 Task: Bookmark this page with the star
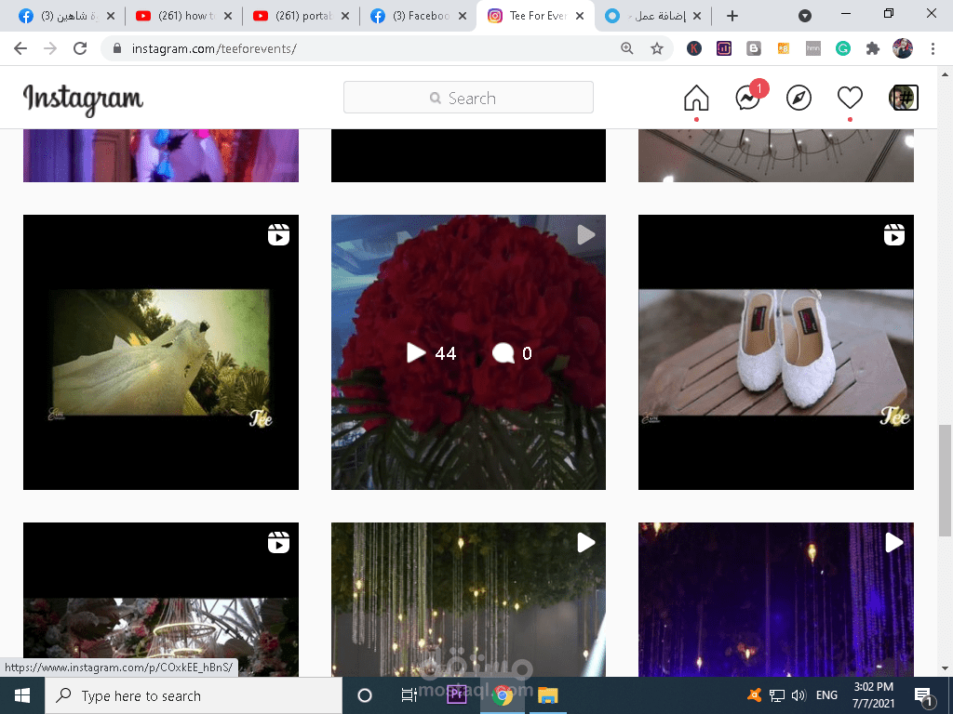coord(657,48)
